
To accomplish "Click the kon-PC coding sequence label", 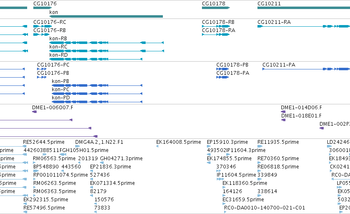I will click(60, 90).
